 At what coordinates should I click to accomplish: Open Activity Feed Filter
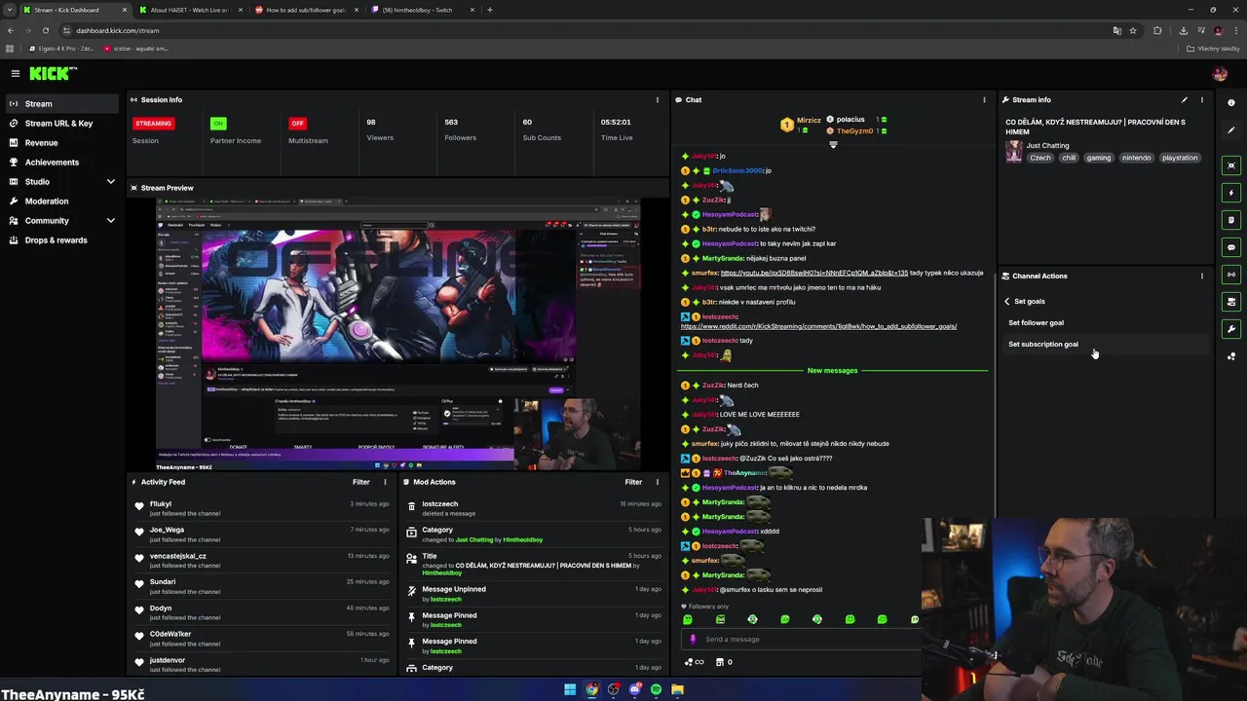[x=360, y=482]
